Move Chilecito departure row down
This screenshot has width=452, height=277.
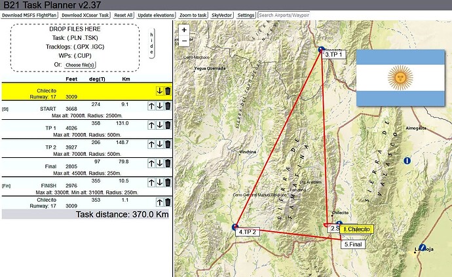[159, 91]
